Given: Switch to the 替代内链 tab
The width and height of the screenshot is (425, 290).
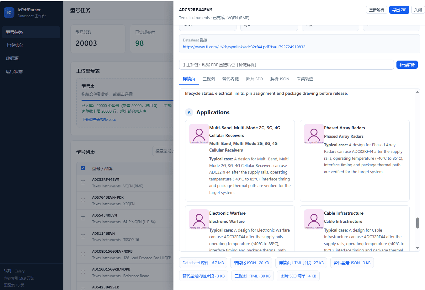Looking at the screenshot, I should 231,79.
